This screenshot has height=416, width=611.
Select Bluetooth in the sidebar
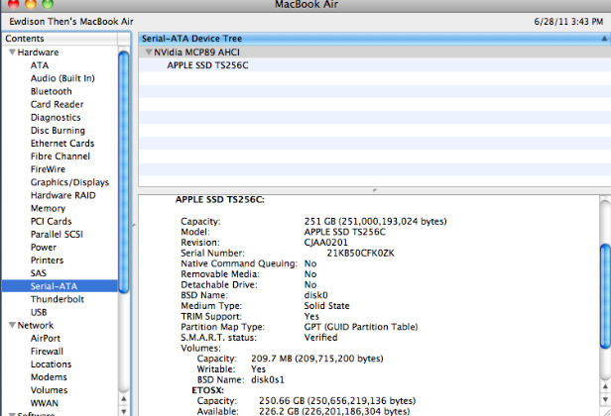[51, 91]
